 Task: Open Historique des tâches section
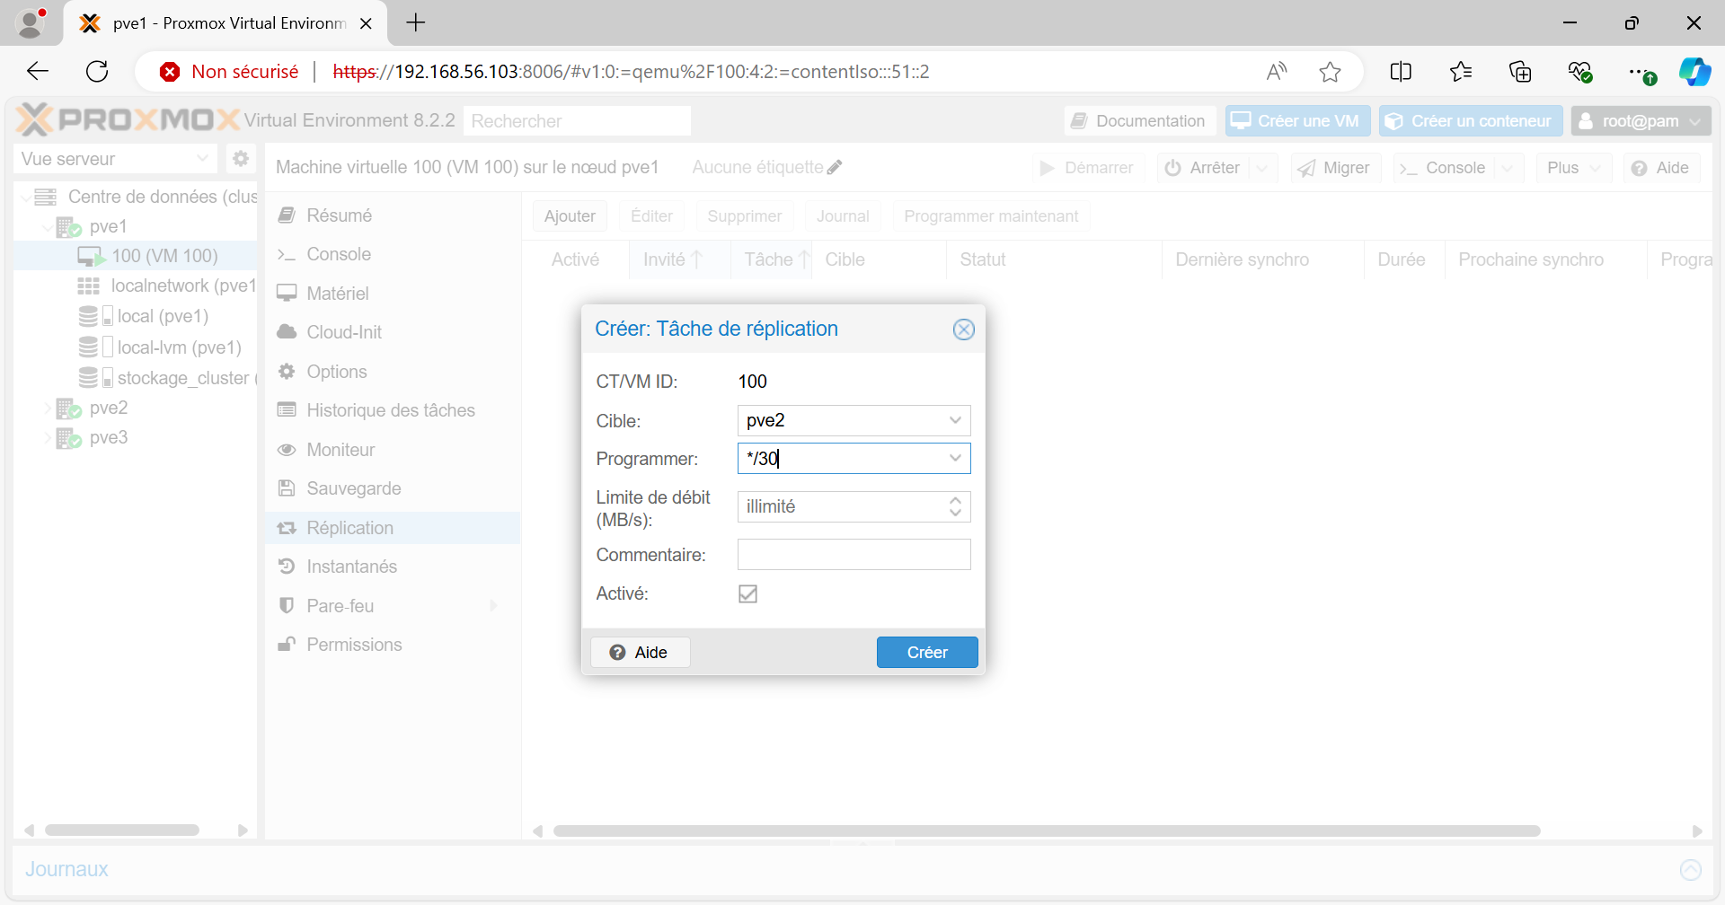coord(393,410)
